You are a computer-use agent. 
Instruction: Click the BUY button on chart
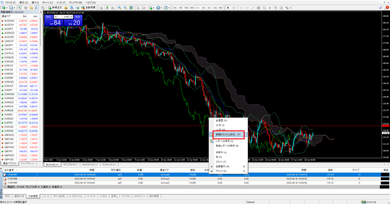click(x=78, y=17)
